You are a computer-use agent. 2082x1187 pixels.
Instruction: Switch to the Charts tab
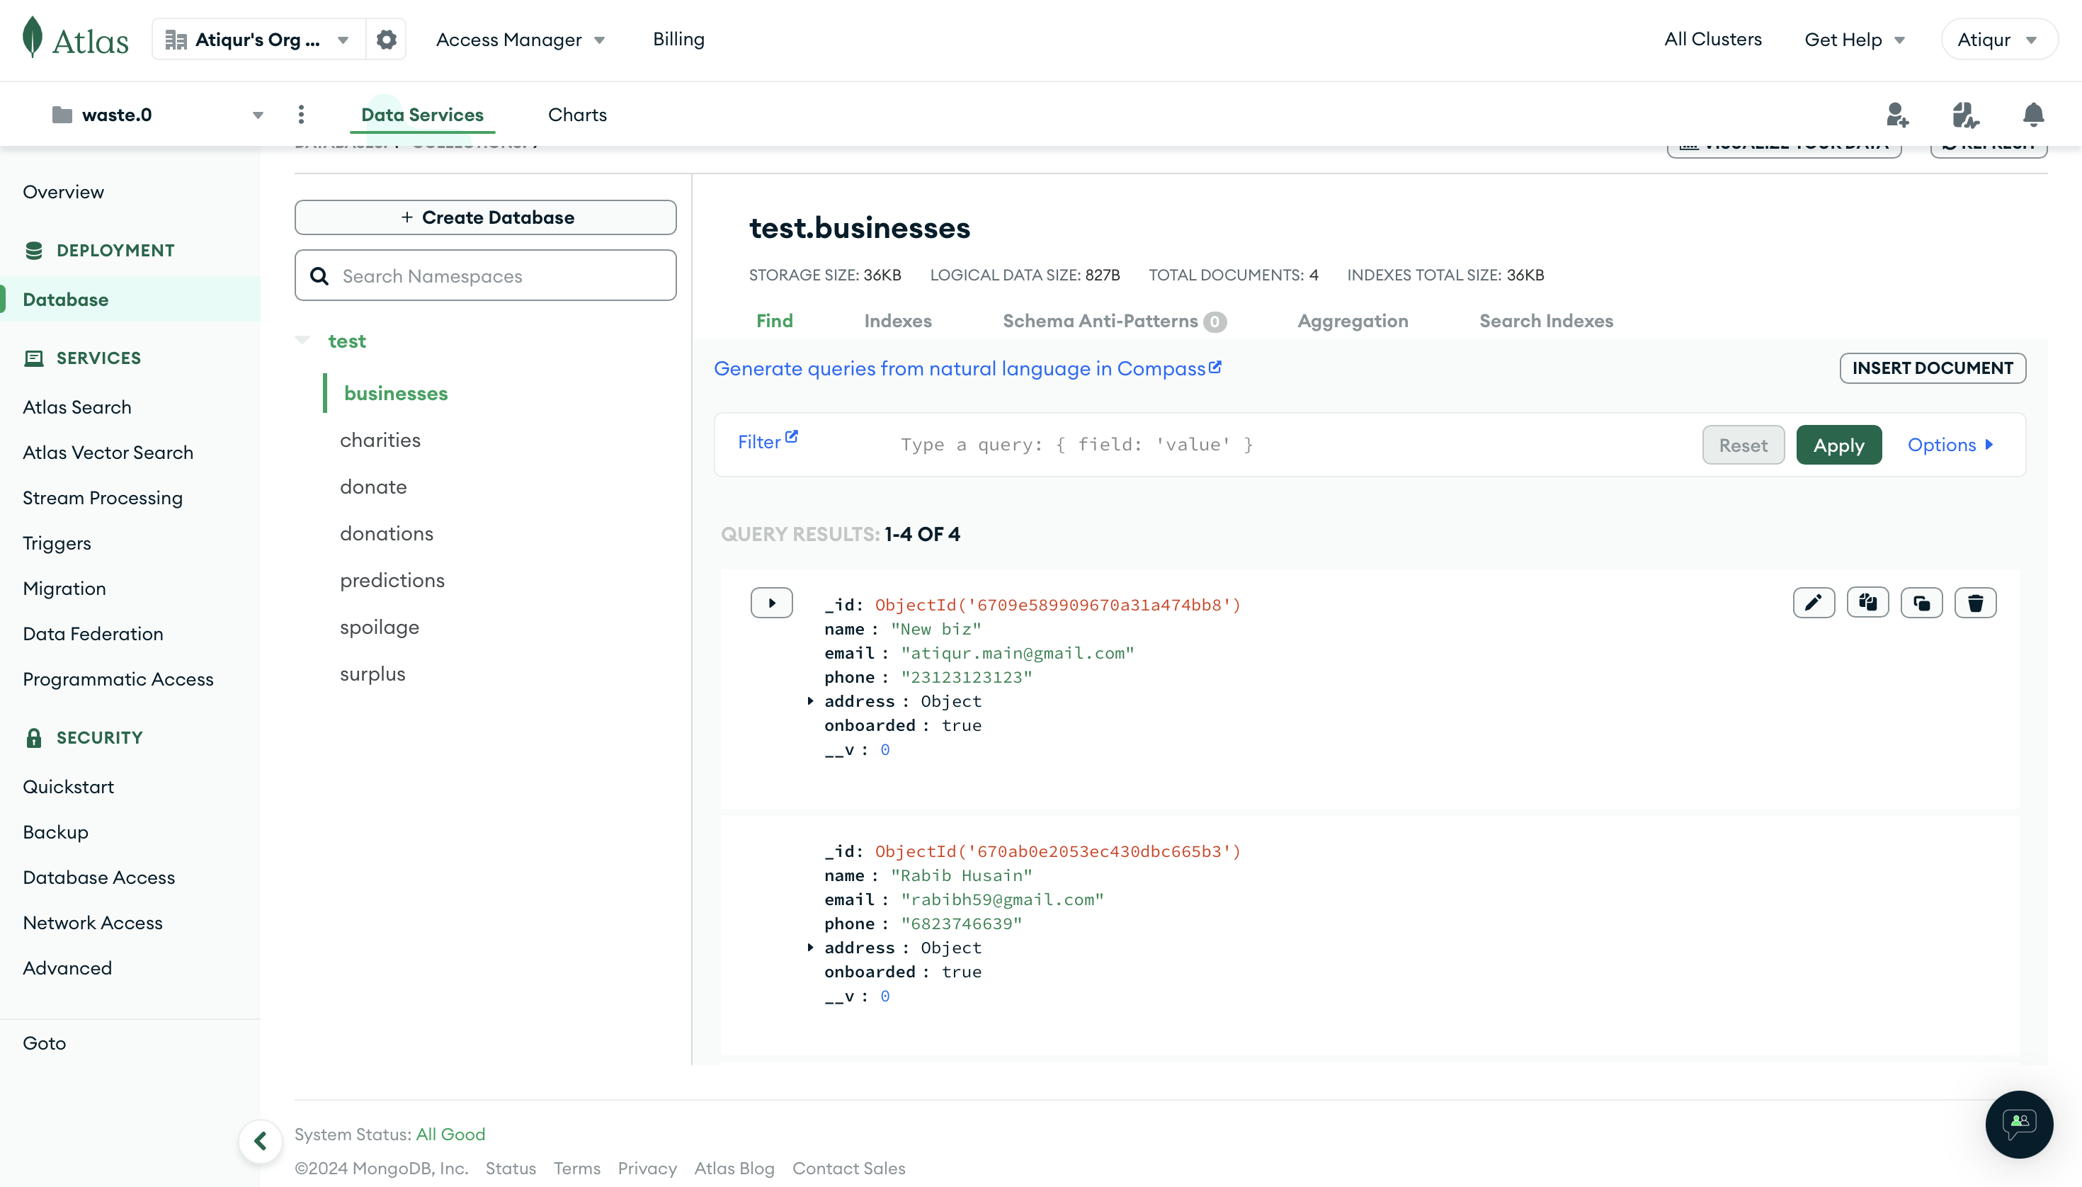pyautogui.click(x=577, y=114)
